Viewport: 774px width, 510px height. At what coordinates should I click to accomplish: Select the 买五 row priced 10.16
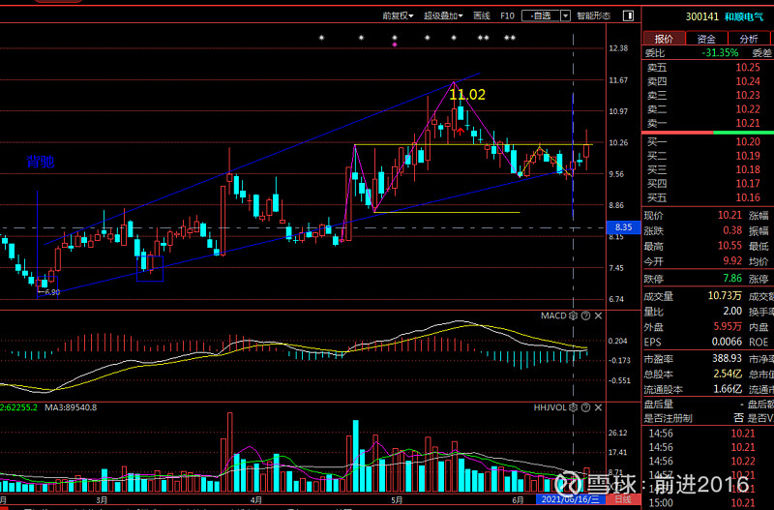(708, 198)
